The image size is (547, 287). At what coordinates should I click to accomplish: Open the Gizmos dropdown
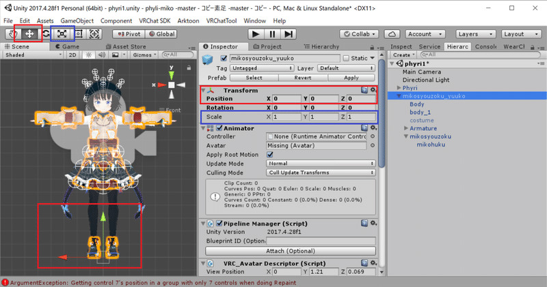pyautogui.click(x=144, y=55)
